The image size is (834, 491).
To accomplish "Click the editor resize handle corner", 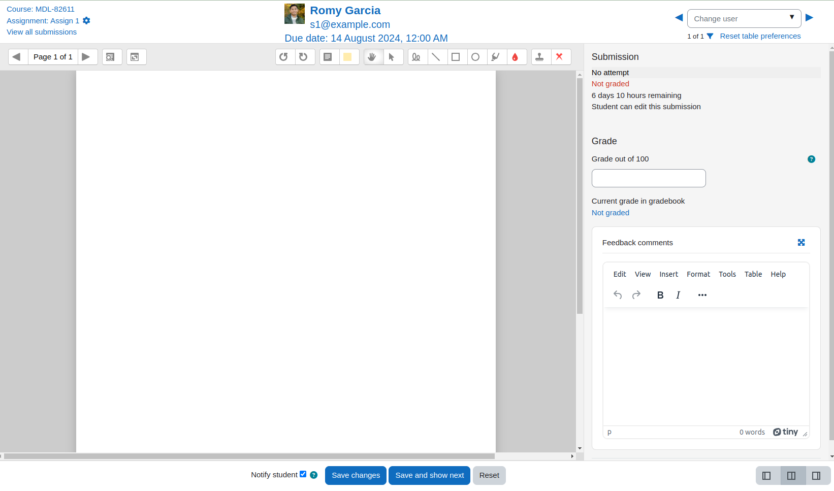I will (805, 434).
